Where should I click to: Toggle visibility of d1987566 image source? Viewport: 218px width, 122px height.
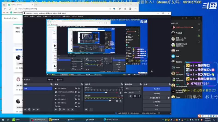(76, 92)
